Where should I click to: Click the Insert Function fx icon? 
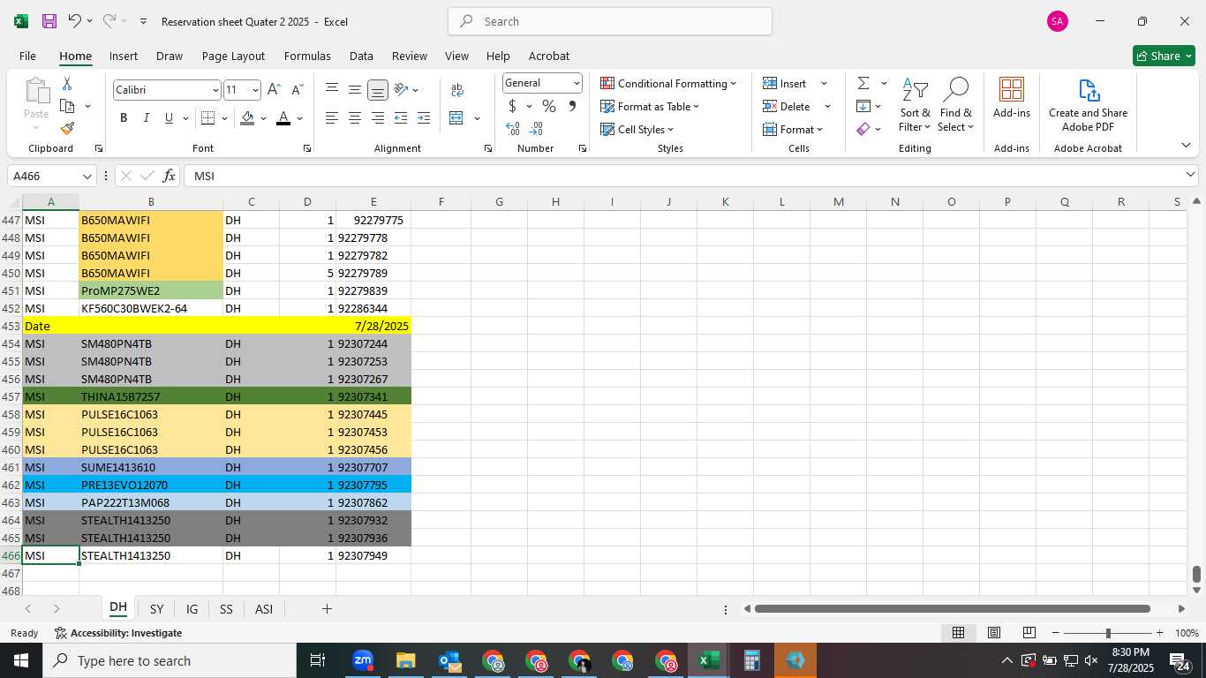[170, 177]
